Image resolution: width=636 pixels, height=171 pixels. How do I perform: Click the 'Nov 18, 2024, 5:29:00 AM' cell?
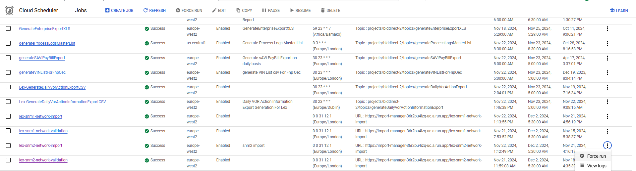pos(505,31)
